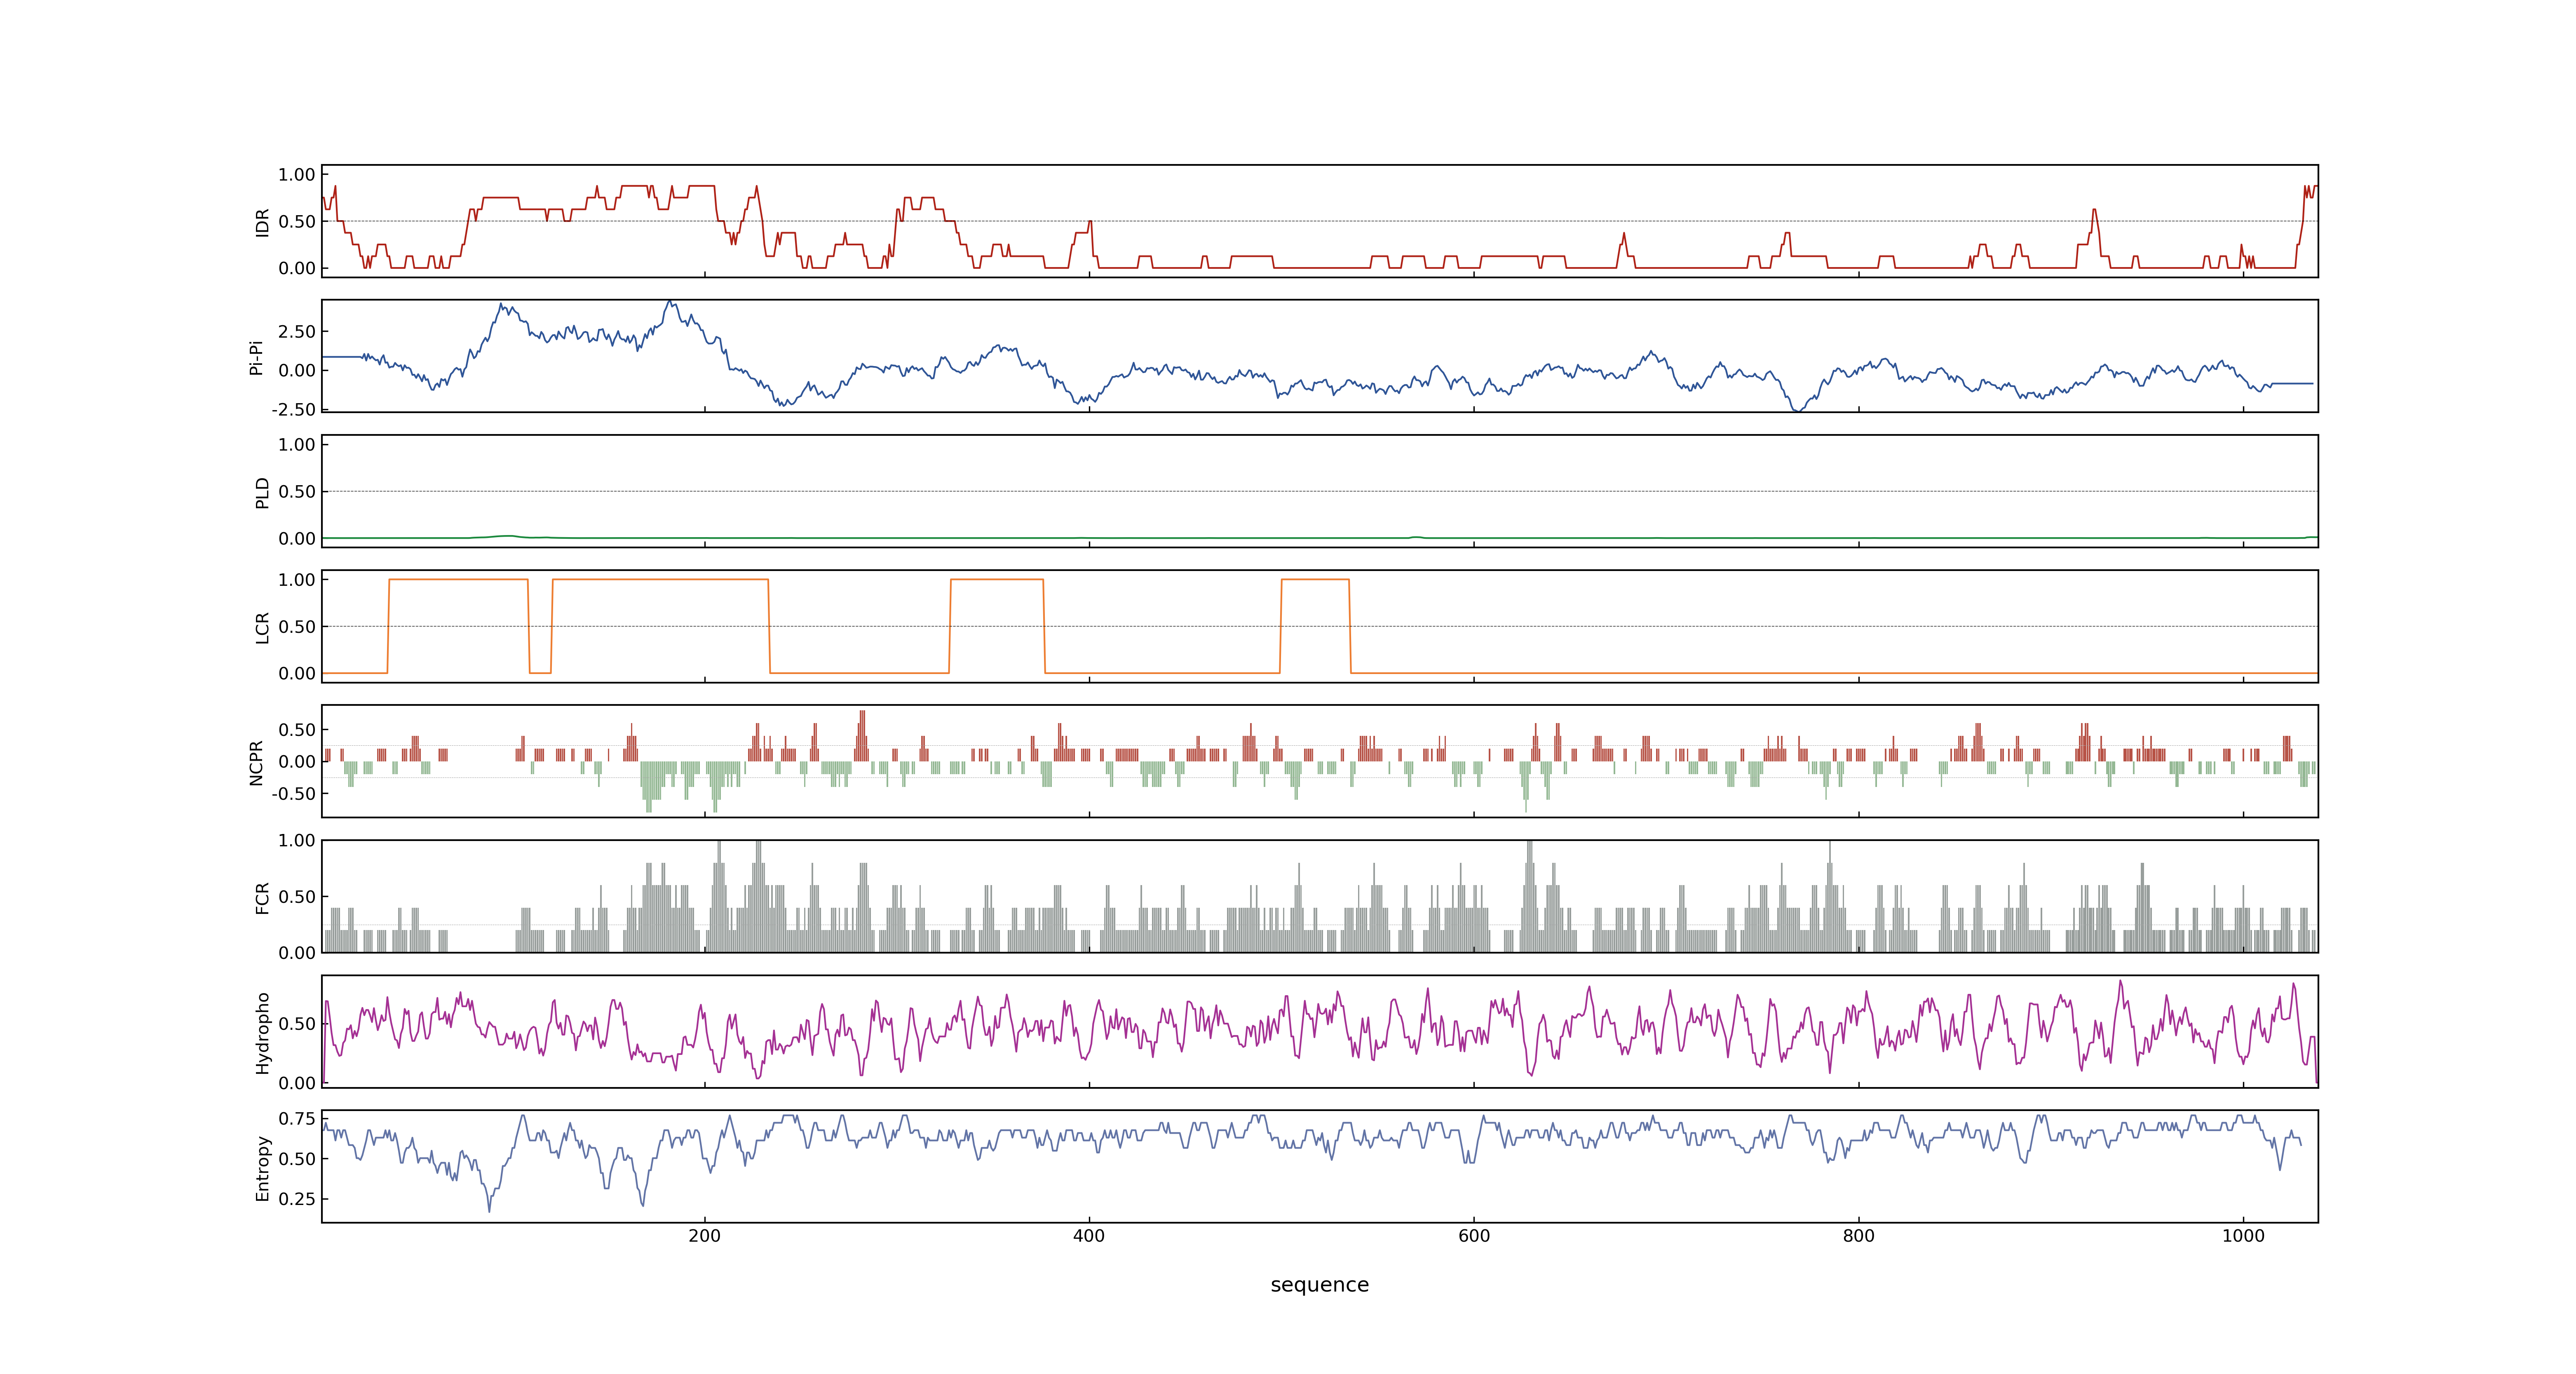Click the IDR axis label

tap(262, 222)
